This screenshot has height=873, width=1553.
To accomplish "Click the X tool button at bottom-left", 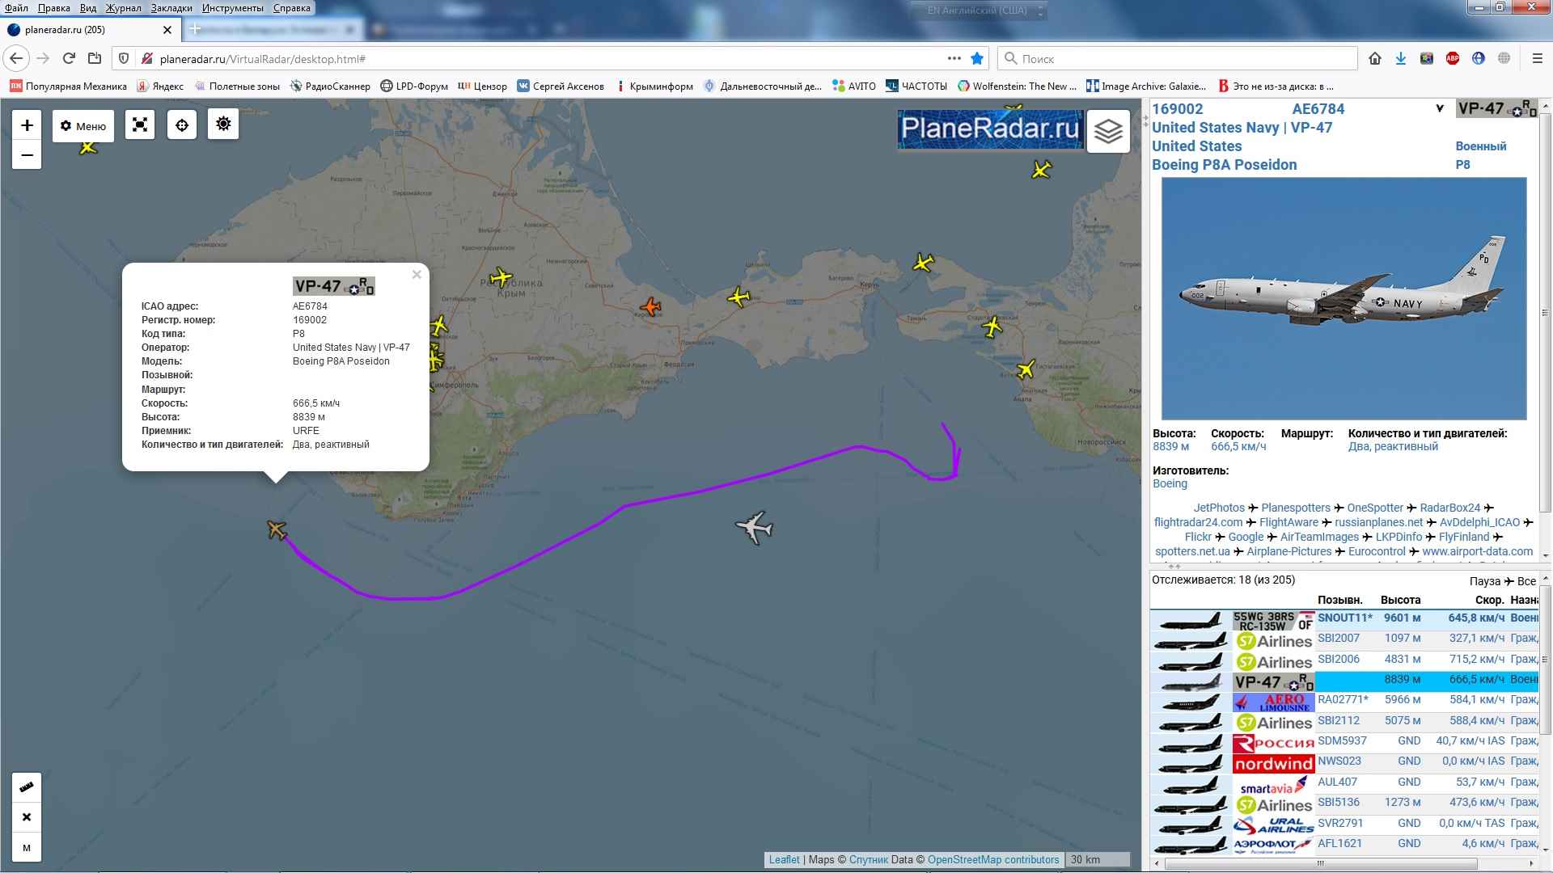I will point(27,817).
